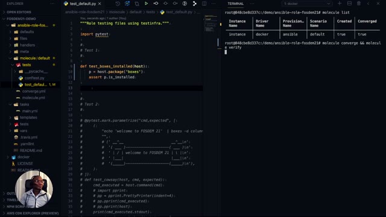This screenshot has height=217, width=386.
Task: Go to previous change using arrow-circle icon
Action: [156, 4]
